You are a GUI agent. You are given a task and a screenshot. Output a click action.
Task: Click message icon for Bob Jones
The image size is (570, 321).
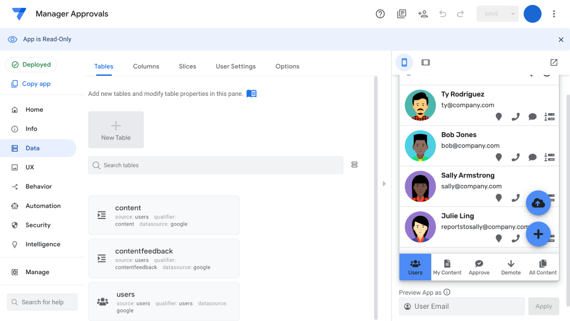coord(532,158)
